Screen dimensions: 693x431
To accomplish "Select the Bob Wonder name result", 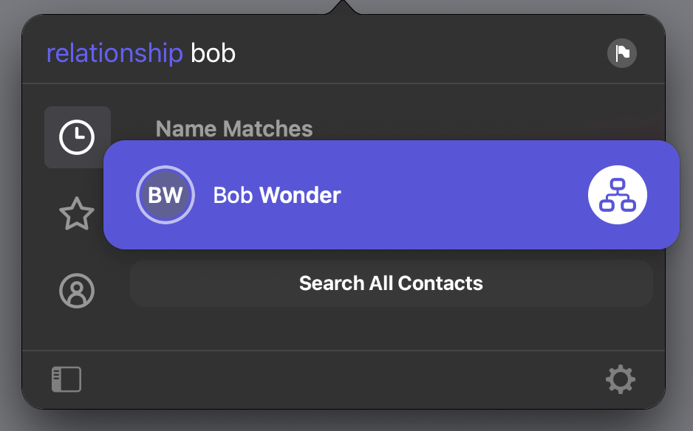I will coord(276,195).
